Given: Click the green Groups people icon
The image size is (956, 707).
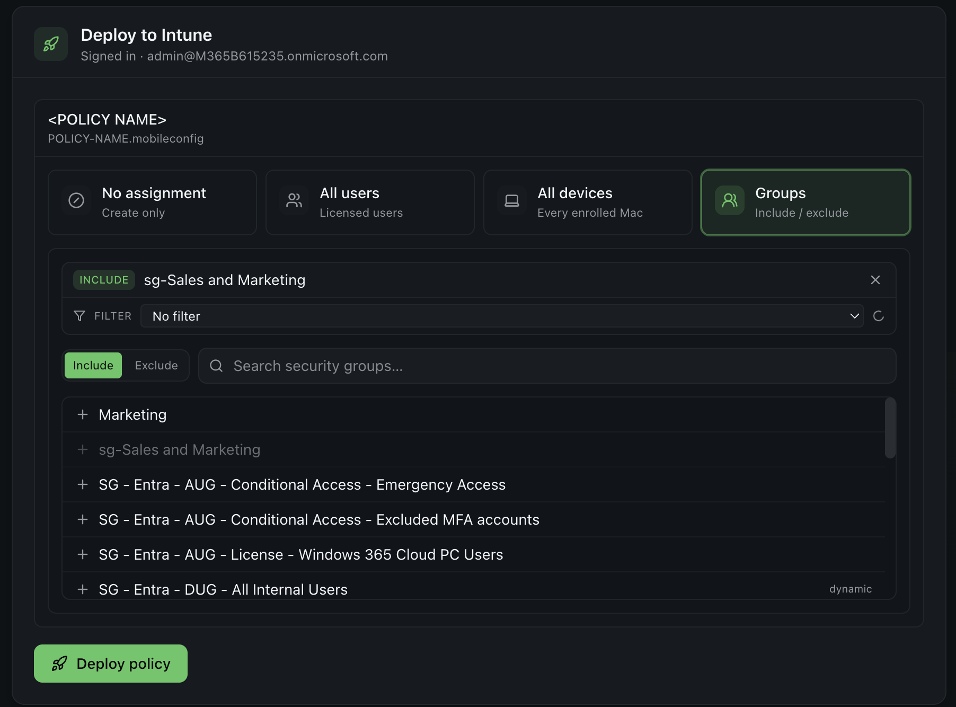Looking at the screenshot, I should (x=730, y=200).
